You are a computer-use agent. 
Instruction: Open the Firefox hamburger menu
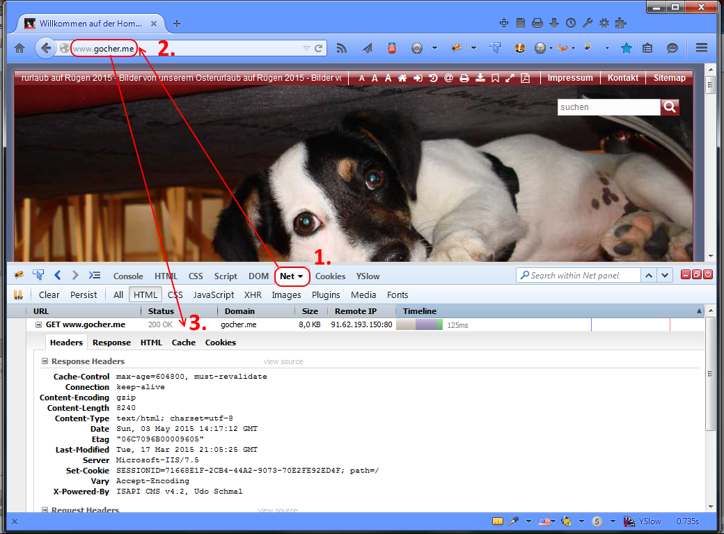pyautogui.click(x=701, y=48)
